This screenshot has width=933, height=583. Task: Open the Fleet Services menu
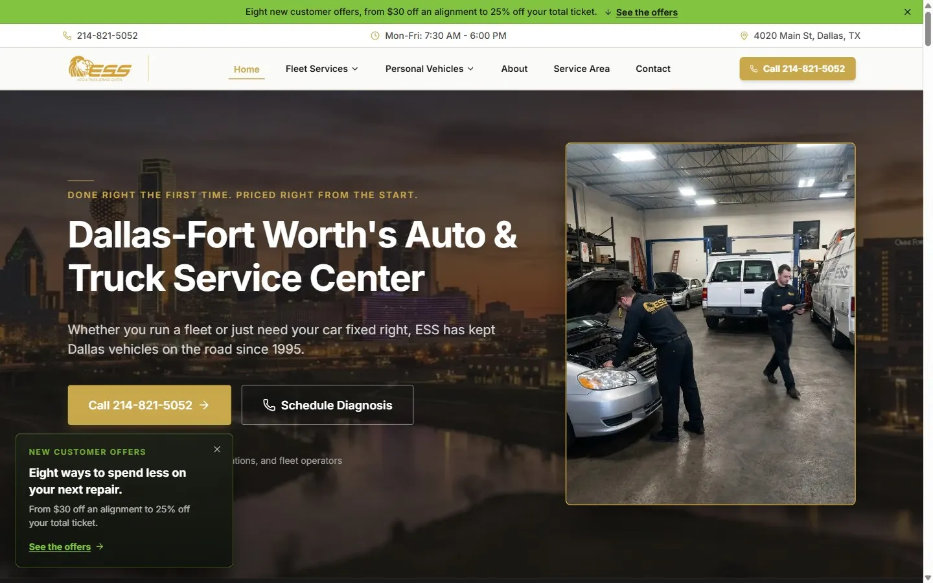pos(322,69)
